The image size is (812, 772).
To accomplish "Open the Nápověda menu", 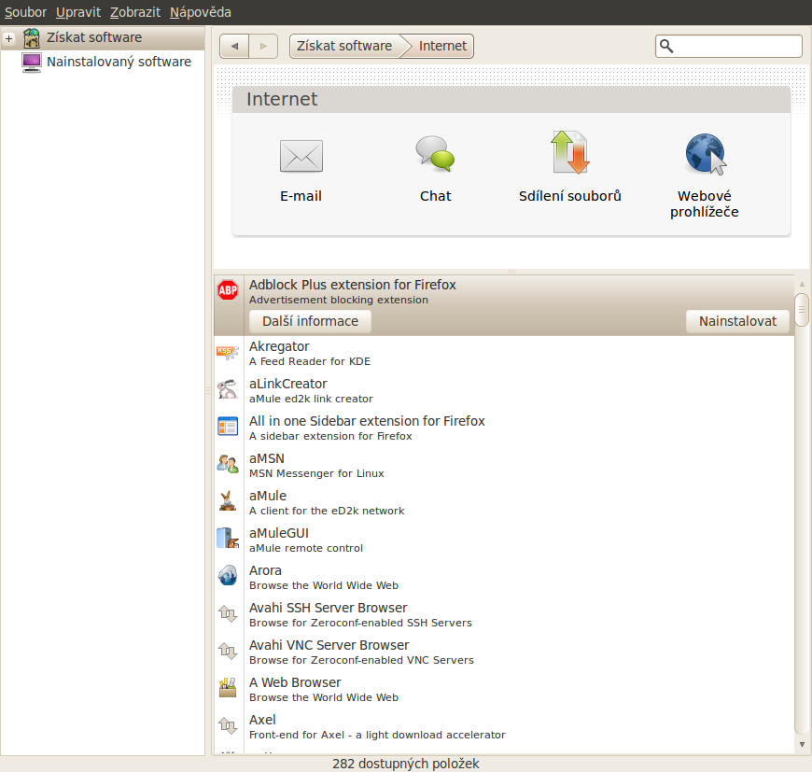I will click(x=201, y=12).
